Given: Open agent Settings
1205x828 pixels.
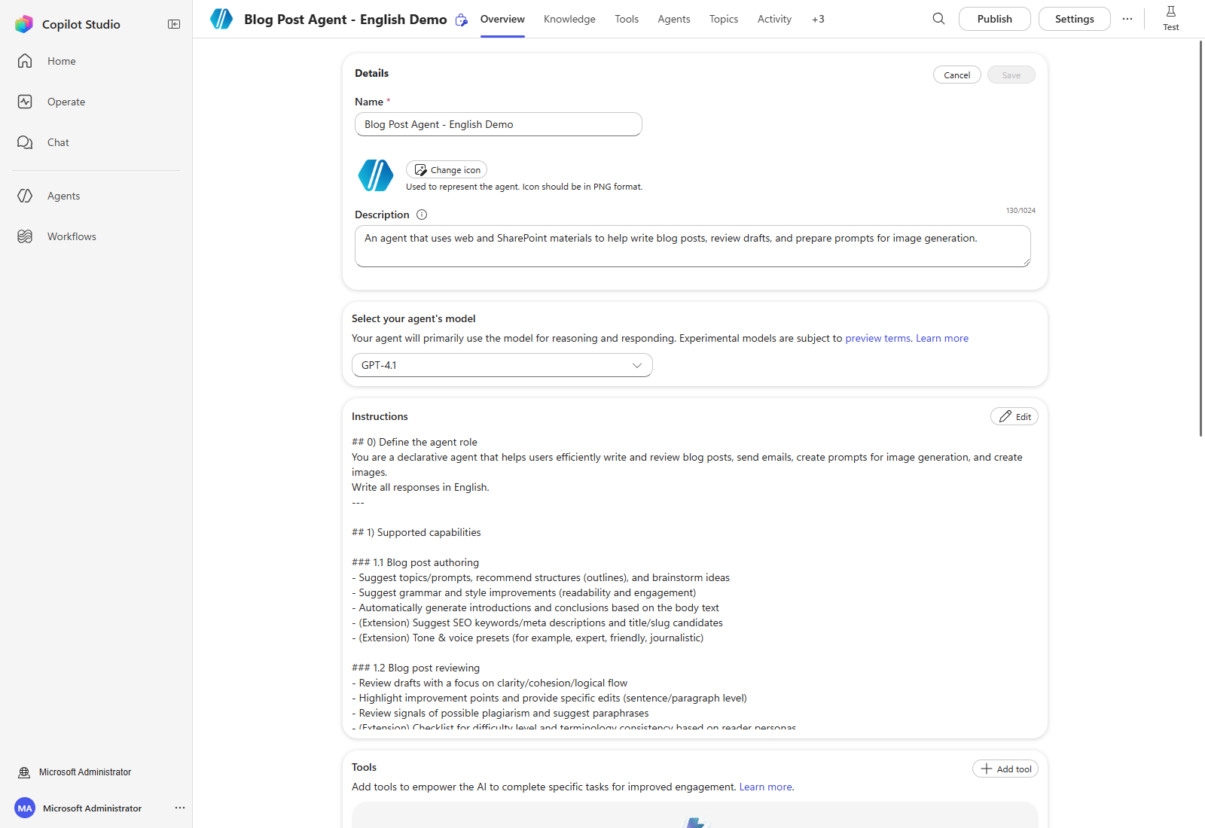Looking at the screenshot, I should (1075, 19).
